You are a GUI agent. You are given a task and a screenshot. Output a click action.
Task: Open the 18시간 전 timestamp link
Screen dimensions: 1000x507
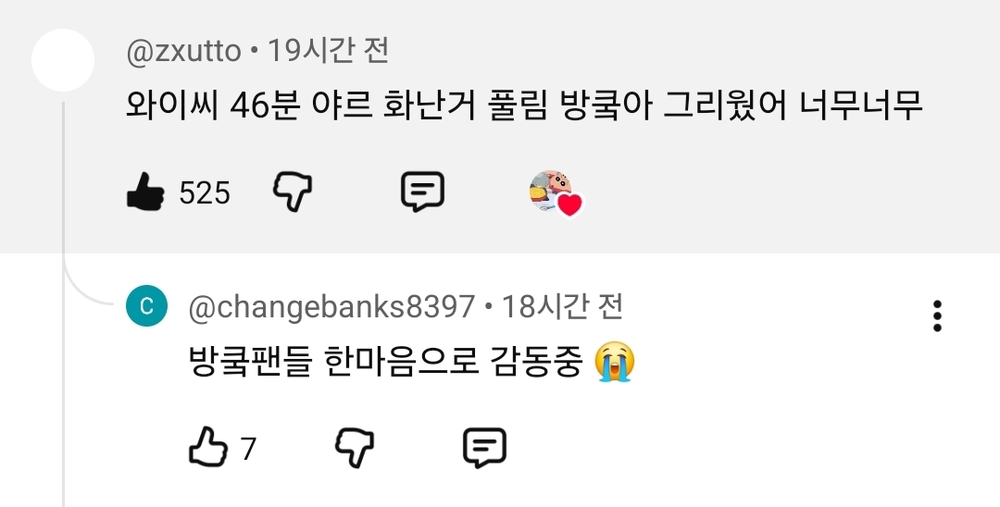tap(562, 306)
